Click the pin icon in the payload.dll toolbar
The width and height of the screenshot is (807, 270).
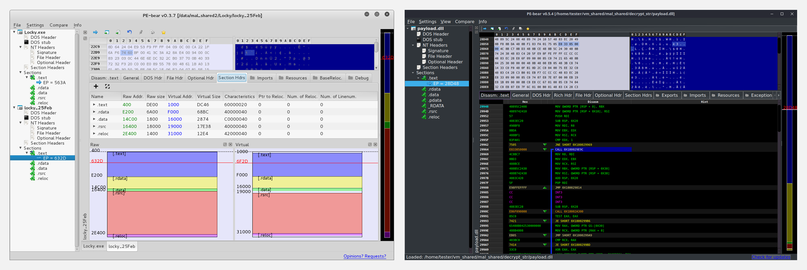click(513, 29)
